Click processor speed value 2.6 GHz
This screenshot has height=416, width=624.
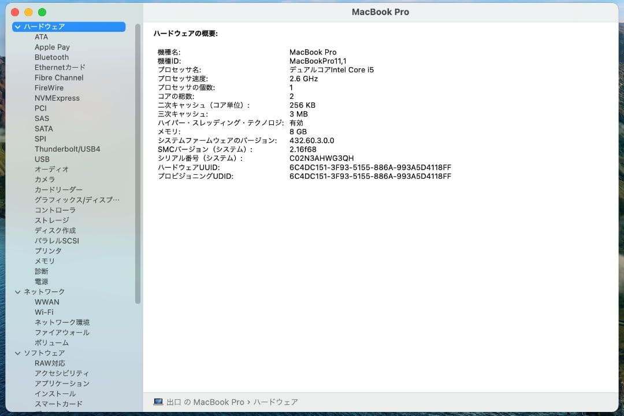click(304, 79)
